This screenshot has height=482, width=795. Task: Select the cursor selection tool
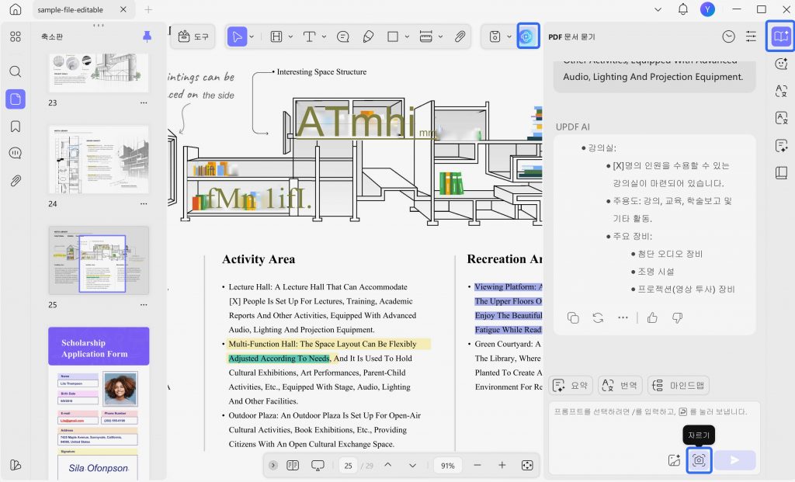(x=237, y=36)
